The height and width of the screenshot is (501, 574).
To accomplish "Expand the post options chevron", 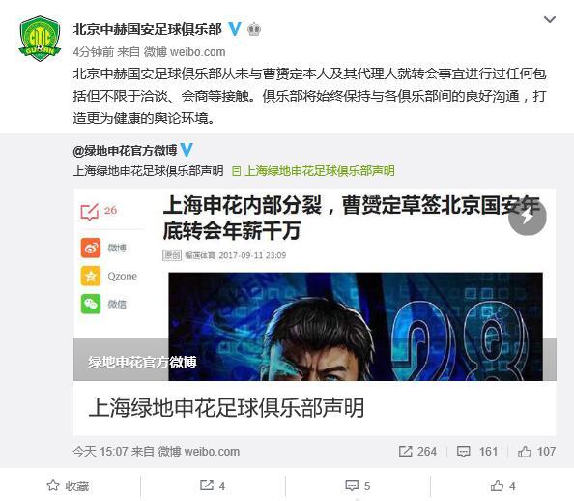I will point(550,19).
